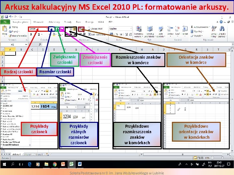Open Style komórki (Cell styles) gallery
This screenshot has height=175, width=234.
[x=161, y=32]
